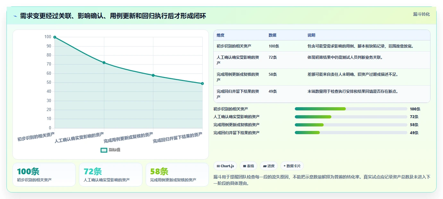The height and width of the screenshot is (199, 443).
Task: Click the 数据 column header
Action: (x=272, y=35)
